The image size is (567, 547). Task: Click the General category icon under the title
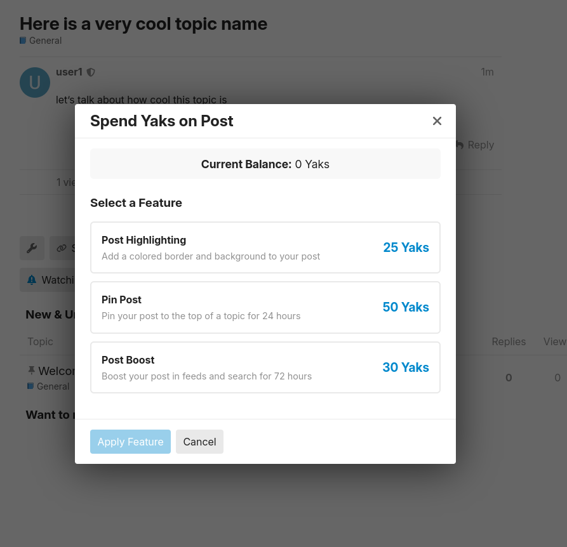tap(23, 41)
